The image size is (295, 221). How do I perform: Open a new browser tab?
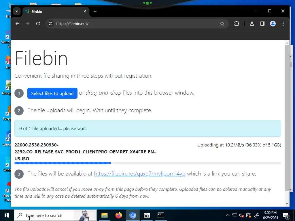95,11
